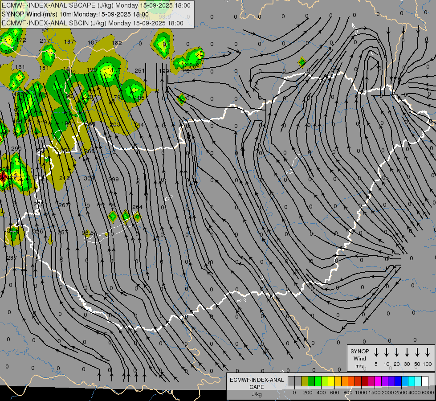Click the map value 257
The height and width of the screenshot is (401, 436).
[x=62, y=232]
